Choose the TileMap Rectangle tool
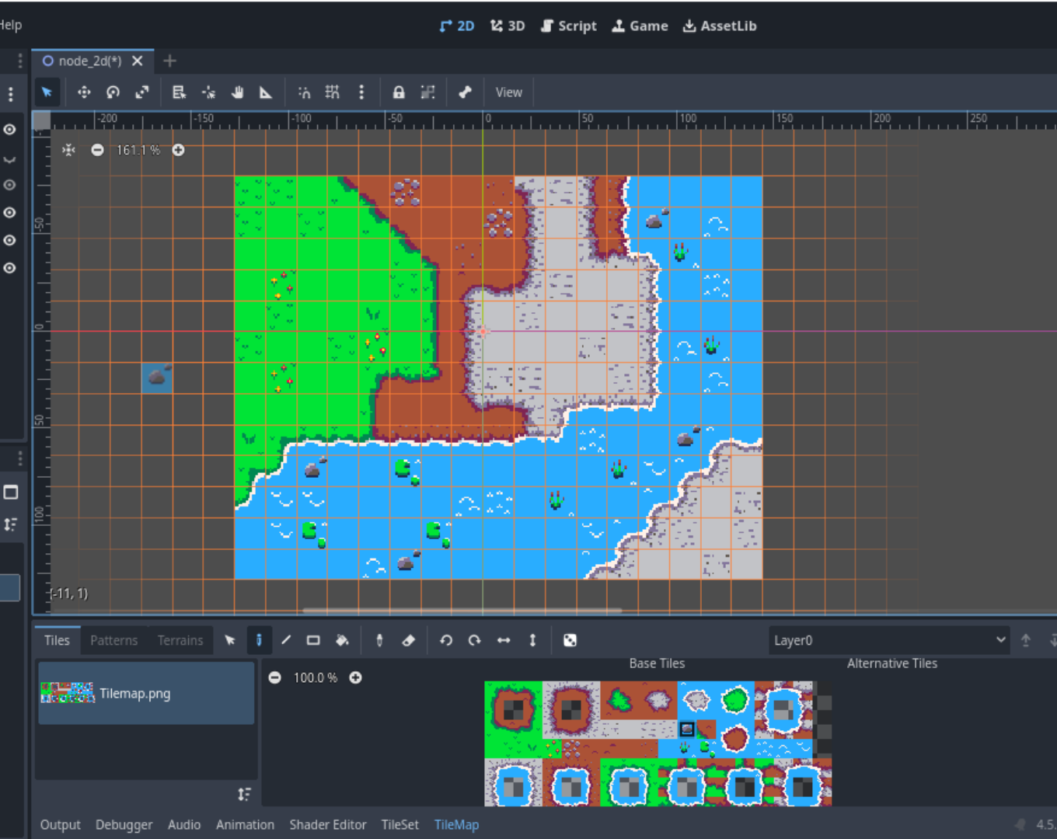The height and width of the screenshot is (839, 1057). coord(313,640)
